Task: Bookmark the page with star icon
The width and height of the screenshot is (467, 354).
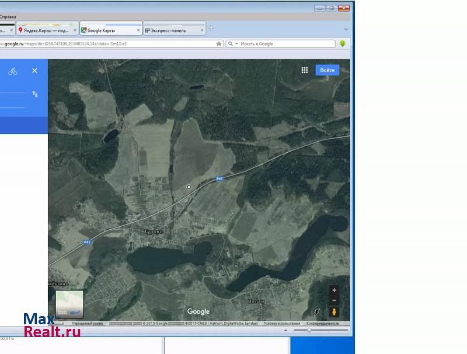Action: pyautogui.click(x=219, y=44)
